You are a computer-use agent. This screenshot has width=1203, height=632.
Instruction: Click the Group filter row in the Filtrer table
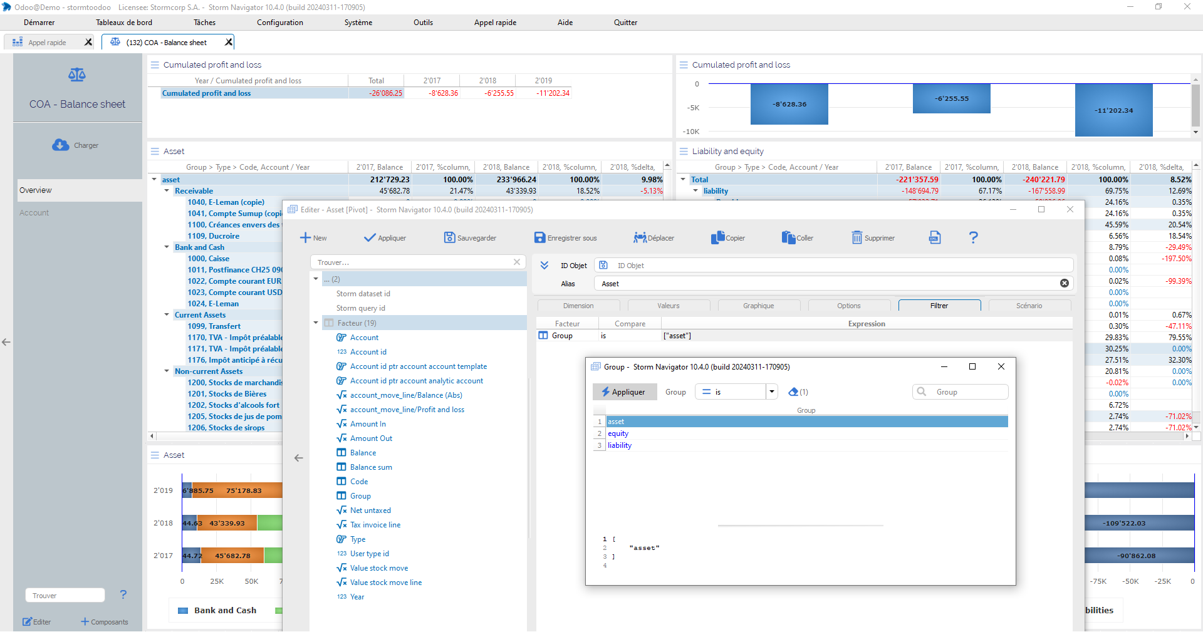pos(805,336)
